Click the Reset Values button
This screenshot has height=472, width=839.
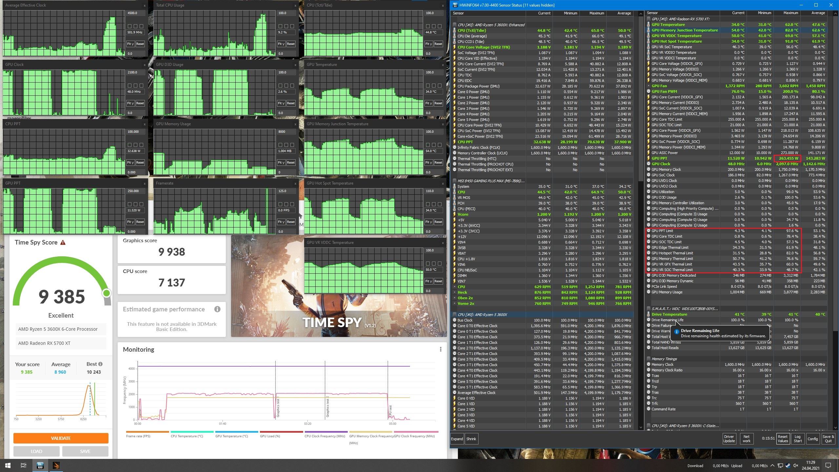pyautogui.click(x=783, y=439)
